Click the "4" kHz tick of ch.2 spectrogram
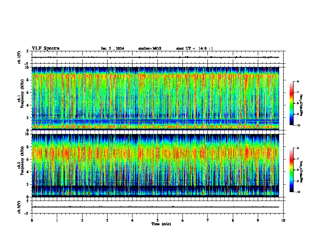Viewport: 319px width, 247px height. click(28, 172)
